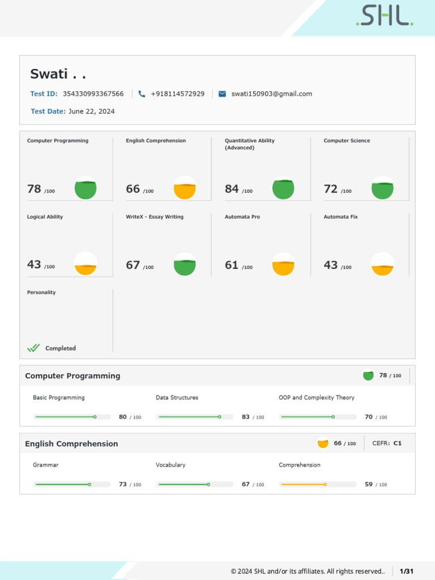435x580 pixels.
Task: Click the SHL logo
Action: pyautogui.click(x=385, y=17)
